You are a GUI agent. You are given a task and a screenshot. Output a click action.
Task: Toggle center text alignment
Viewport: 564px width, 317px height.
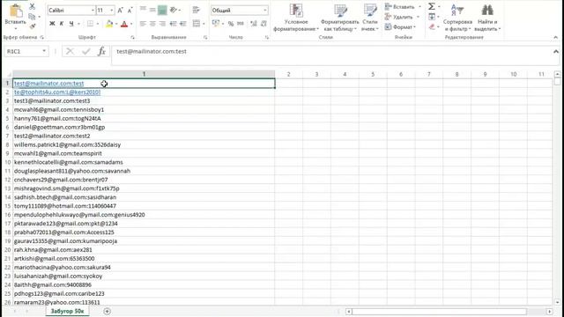tap(152, 24)
